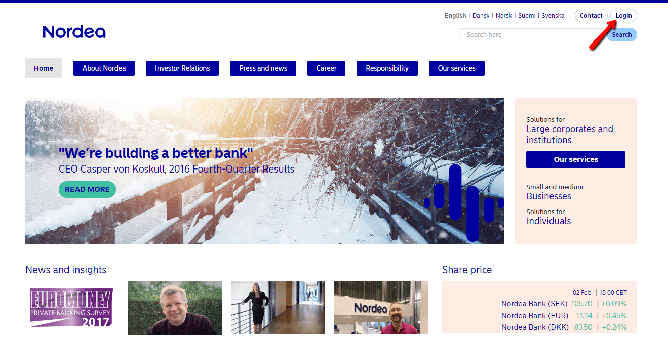This screenshot has height=337, width=668.
Task: Click READ MORE on the banner
Action: point(87,189)
